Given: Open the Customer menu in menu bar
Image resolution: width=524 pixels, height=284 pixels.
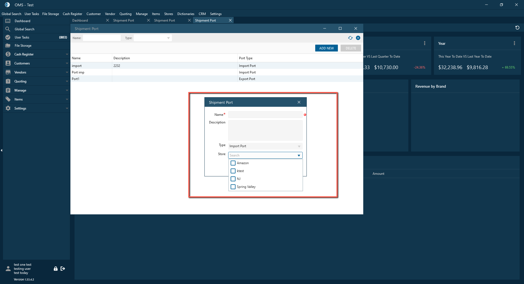Looking at the screenshot, I should point(94,14).
